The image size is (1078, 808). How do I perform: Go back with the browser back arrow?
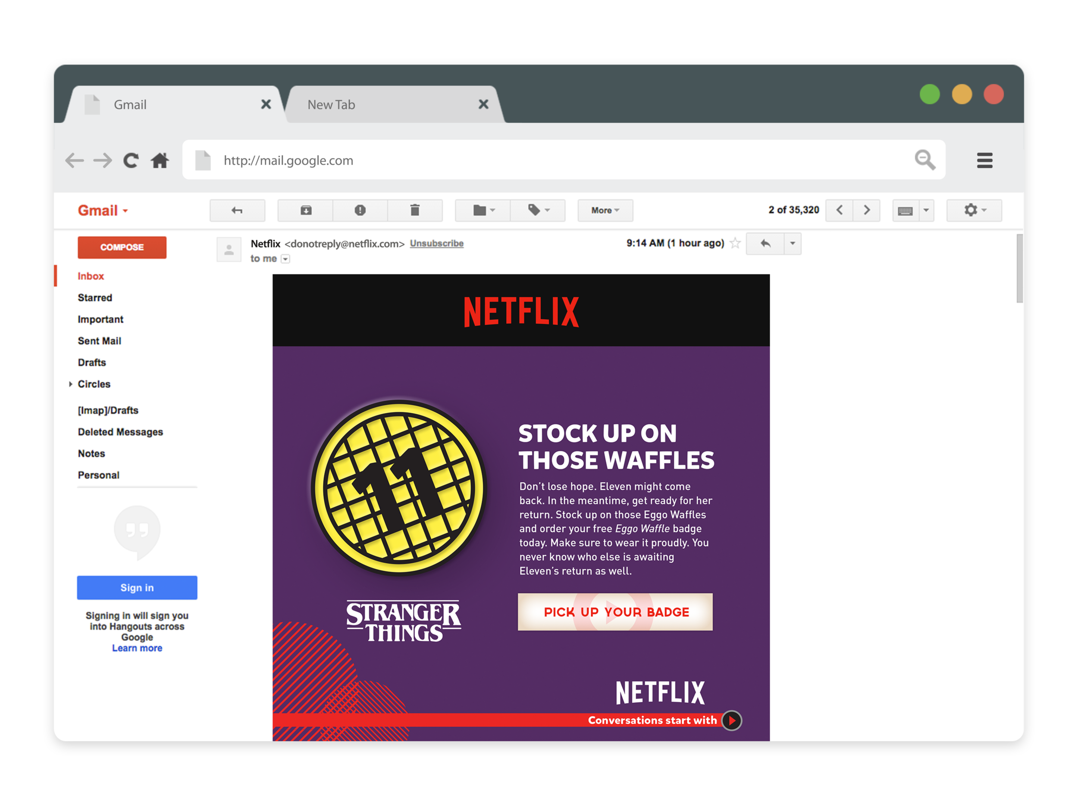[74, 160]
